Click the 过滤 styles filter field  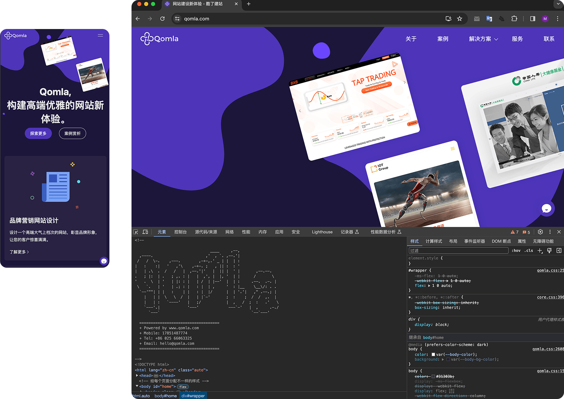tap(459, 250)
